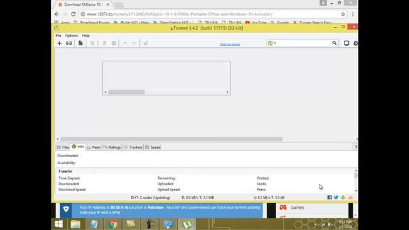Viewport: 409px width, 230px height.
Task: Click the share icon after queue arrows
Action: (146, 43)
